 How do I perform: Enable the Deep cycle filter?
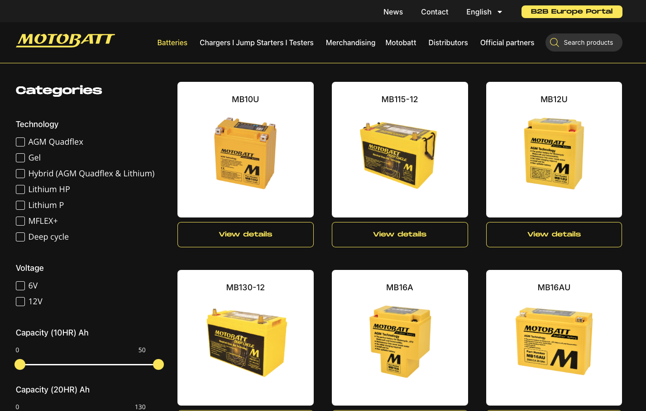[20, 237]
